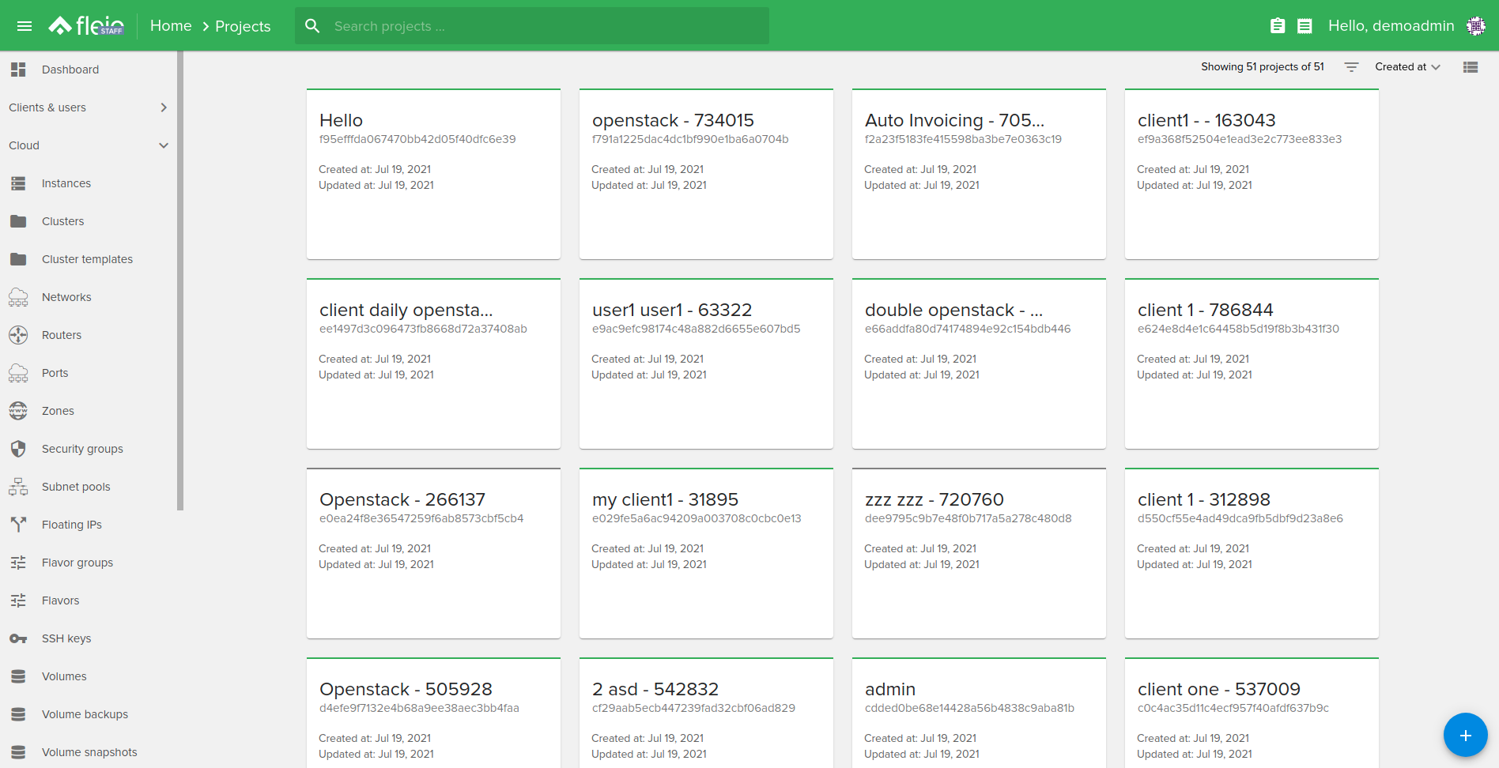
Task: Expand the Clients & users section
Action: [47, 107]
